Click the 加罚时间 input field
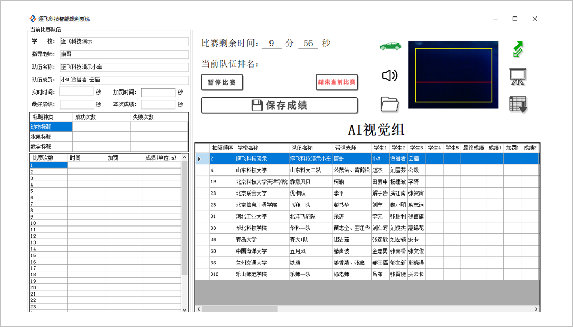Viewport: 573px width, 327px height. (158, 93)
